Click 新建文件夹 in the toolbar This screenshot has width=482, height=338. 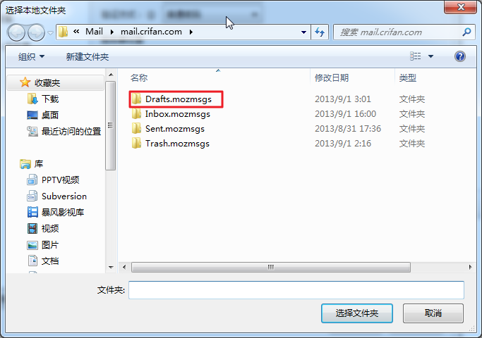click(x=88, y=57)
